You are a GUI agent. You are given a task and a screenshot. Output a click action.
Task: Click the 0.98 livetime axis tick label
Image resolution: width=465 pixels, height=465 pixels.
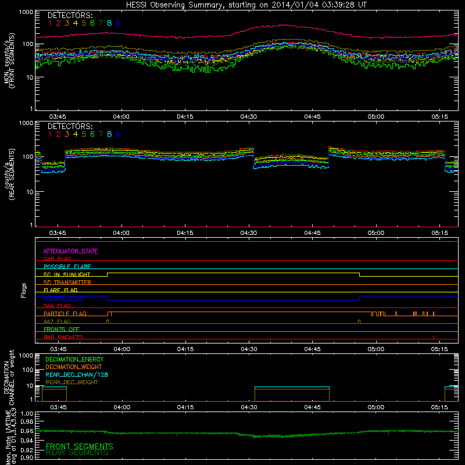[27, 421]
